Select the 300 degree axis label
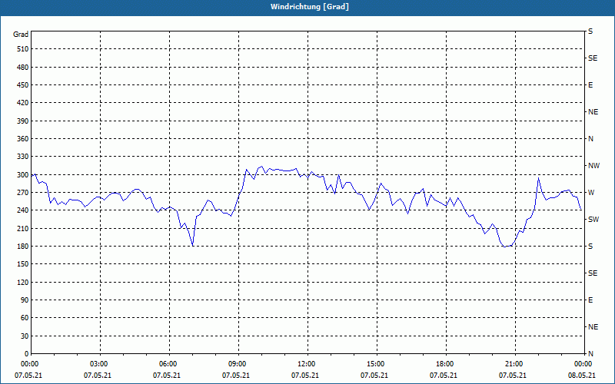The height and width of the screenshot is (384, 615). (23, 175)
